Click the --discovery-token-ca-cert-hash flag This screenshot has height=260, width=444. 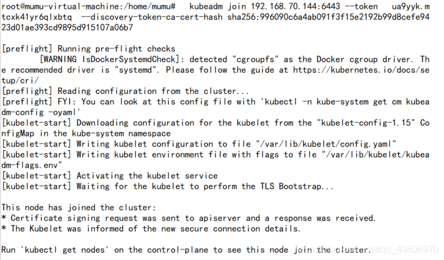pyautogui.click(x=152, y=17)
